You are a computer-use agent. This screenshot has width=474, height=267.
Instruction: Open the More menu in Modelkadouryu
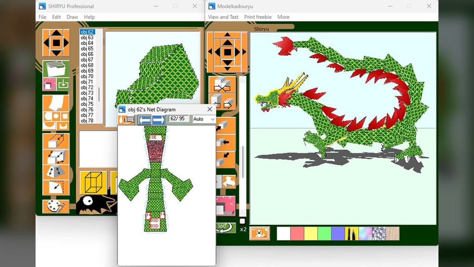click(284, 17)
